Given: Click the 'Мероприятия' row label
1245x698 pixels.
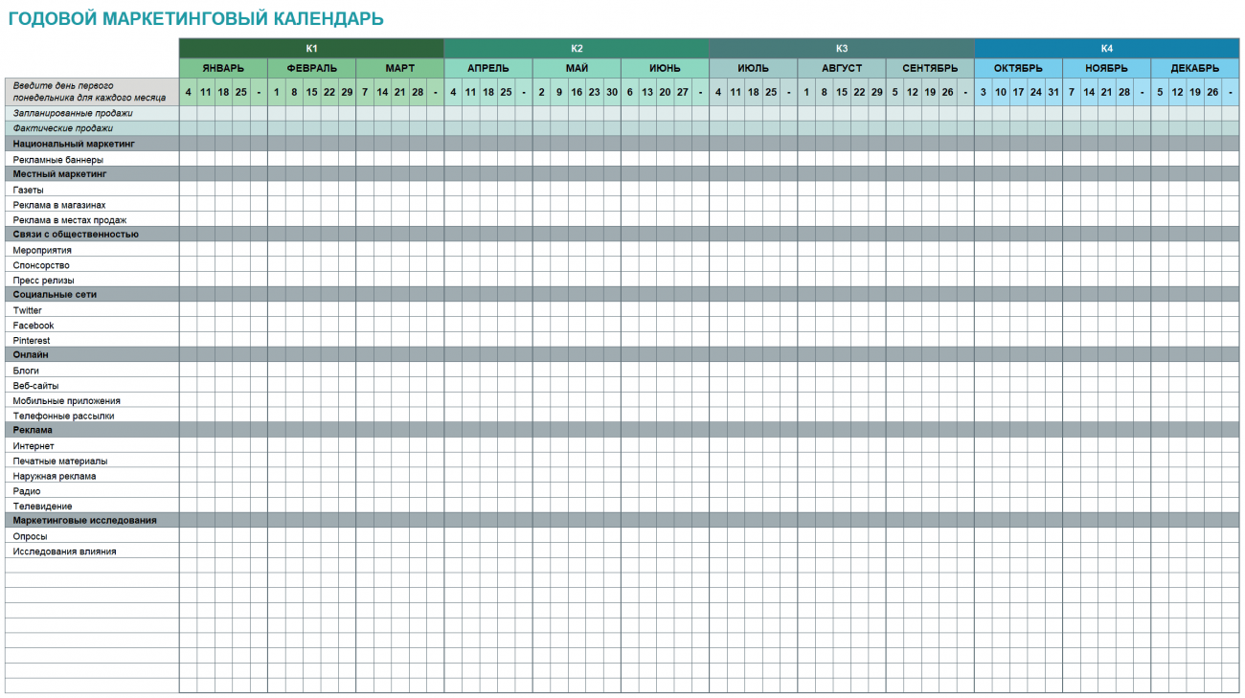Looking at the screenshot, I should [x=92, y=250].
